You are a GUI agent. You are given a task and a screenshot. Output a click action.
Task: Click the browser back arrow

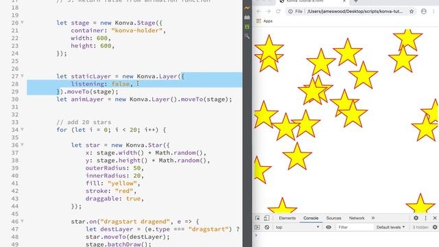point(259,12)
